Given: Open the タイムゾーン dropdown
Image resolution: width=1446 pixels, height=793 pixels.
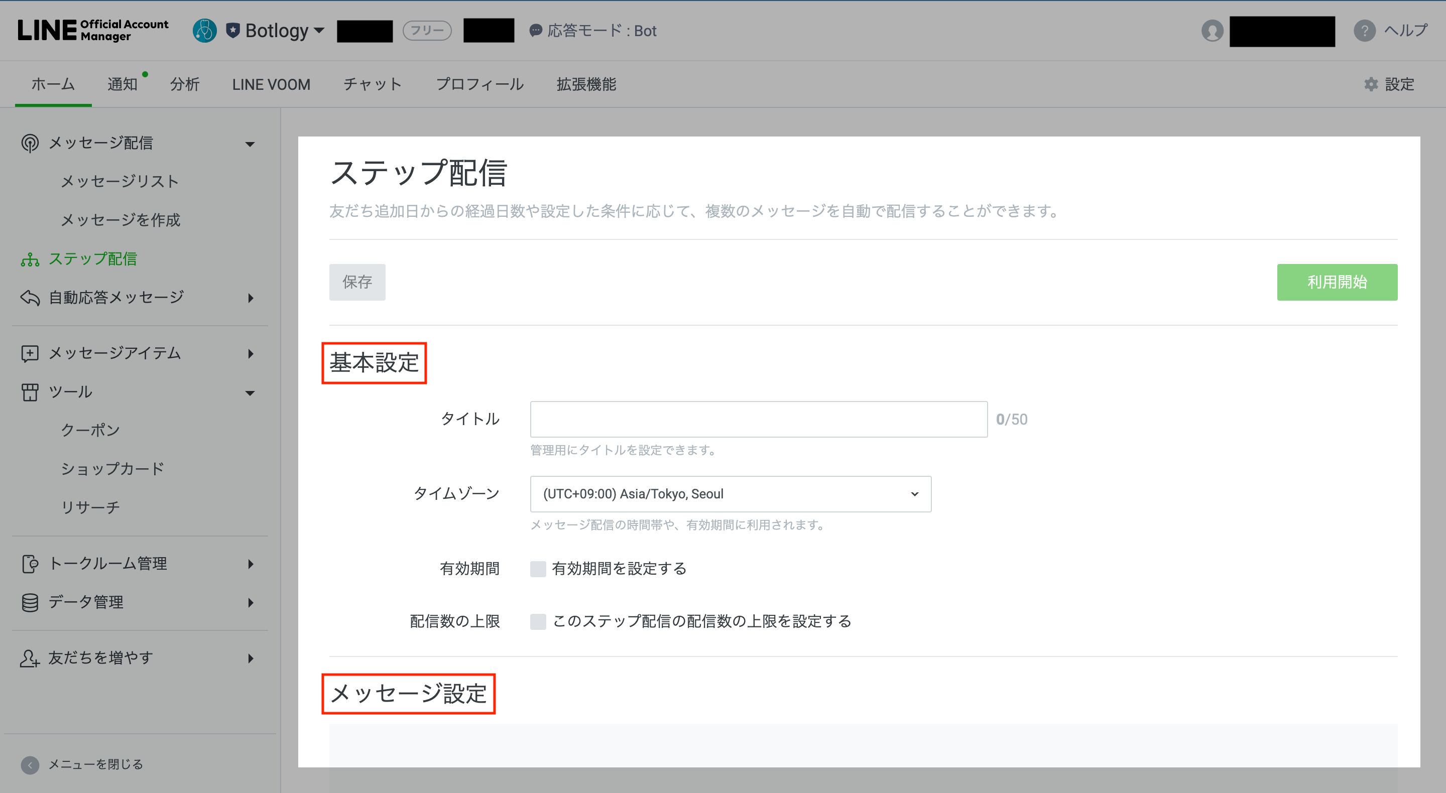Looking at the screenshot, I should 731,494.
